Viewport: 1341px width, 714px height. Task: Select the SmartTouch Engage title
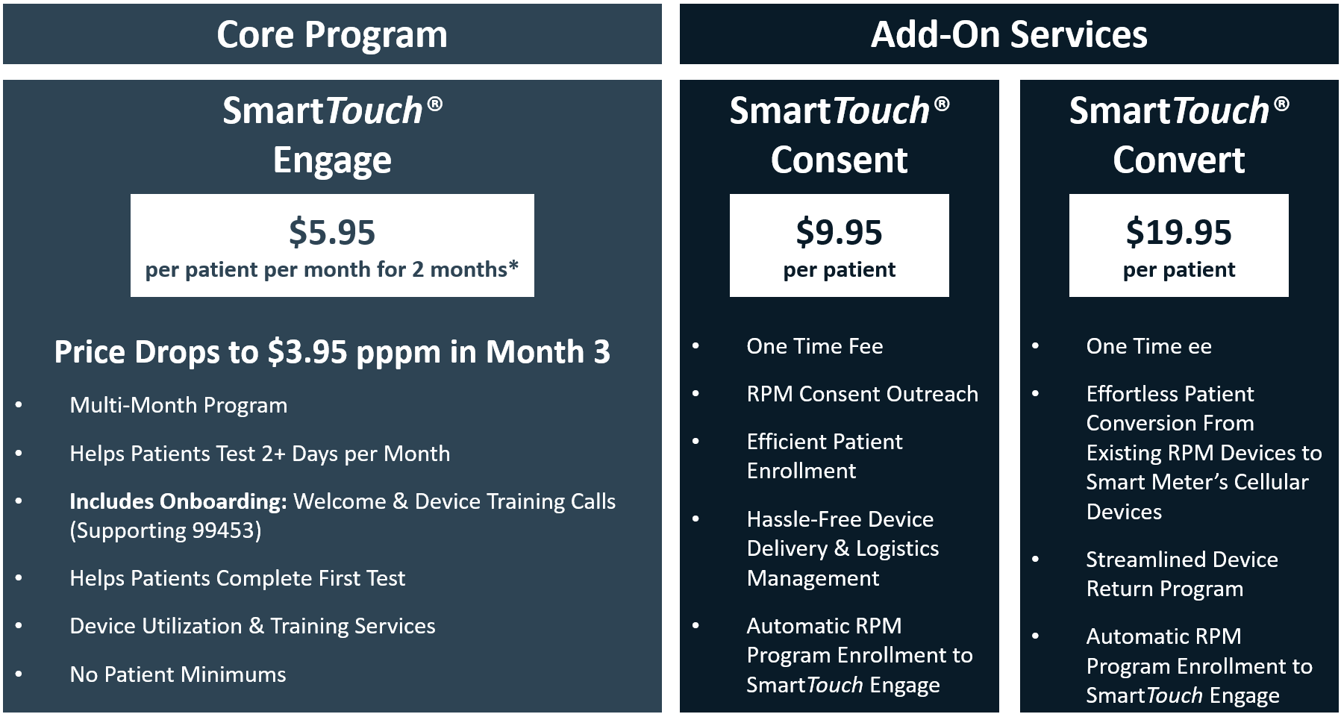coord(332,135)
